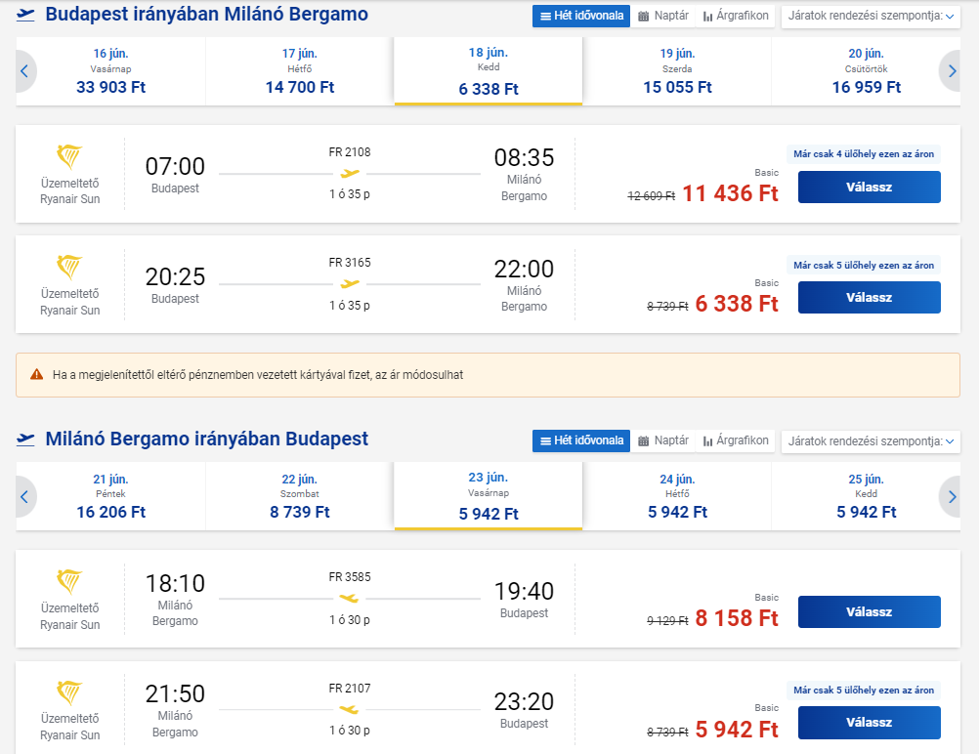Click arrival time 23:20
Viewport: 979px width, 754px height.
pos(524,702)
